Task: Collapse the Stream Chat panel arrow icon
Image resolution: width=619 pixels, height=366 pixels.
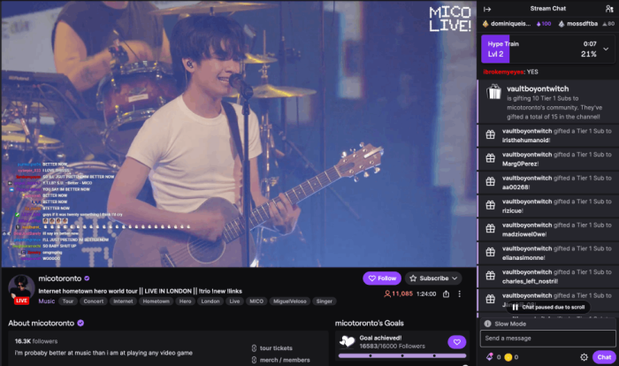Action: coord(487,9)
